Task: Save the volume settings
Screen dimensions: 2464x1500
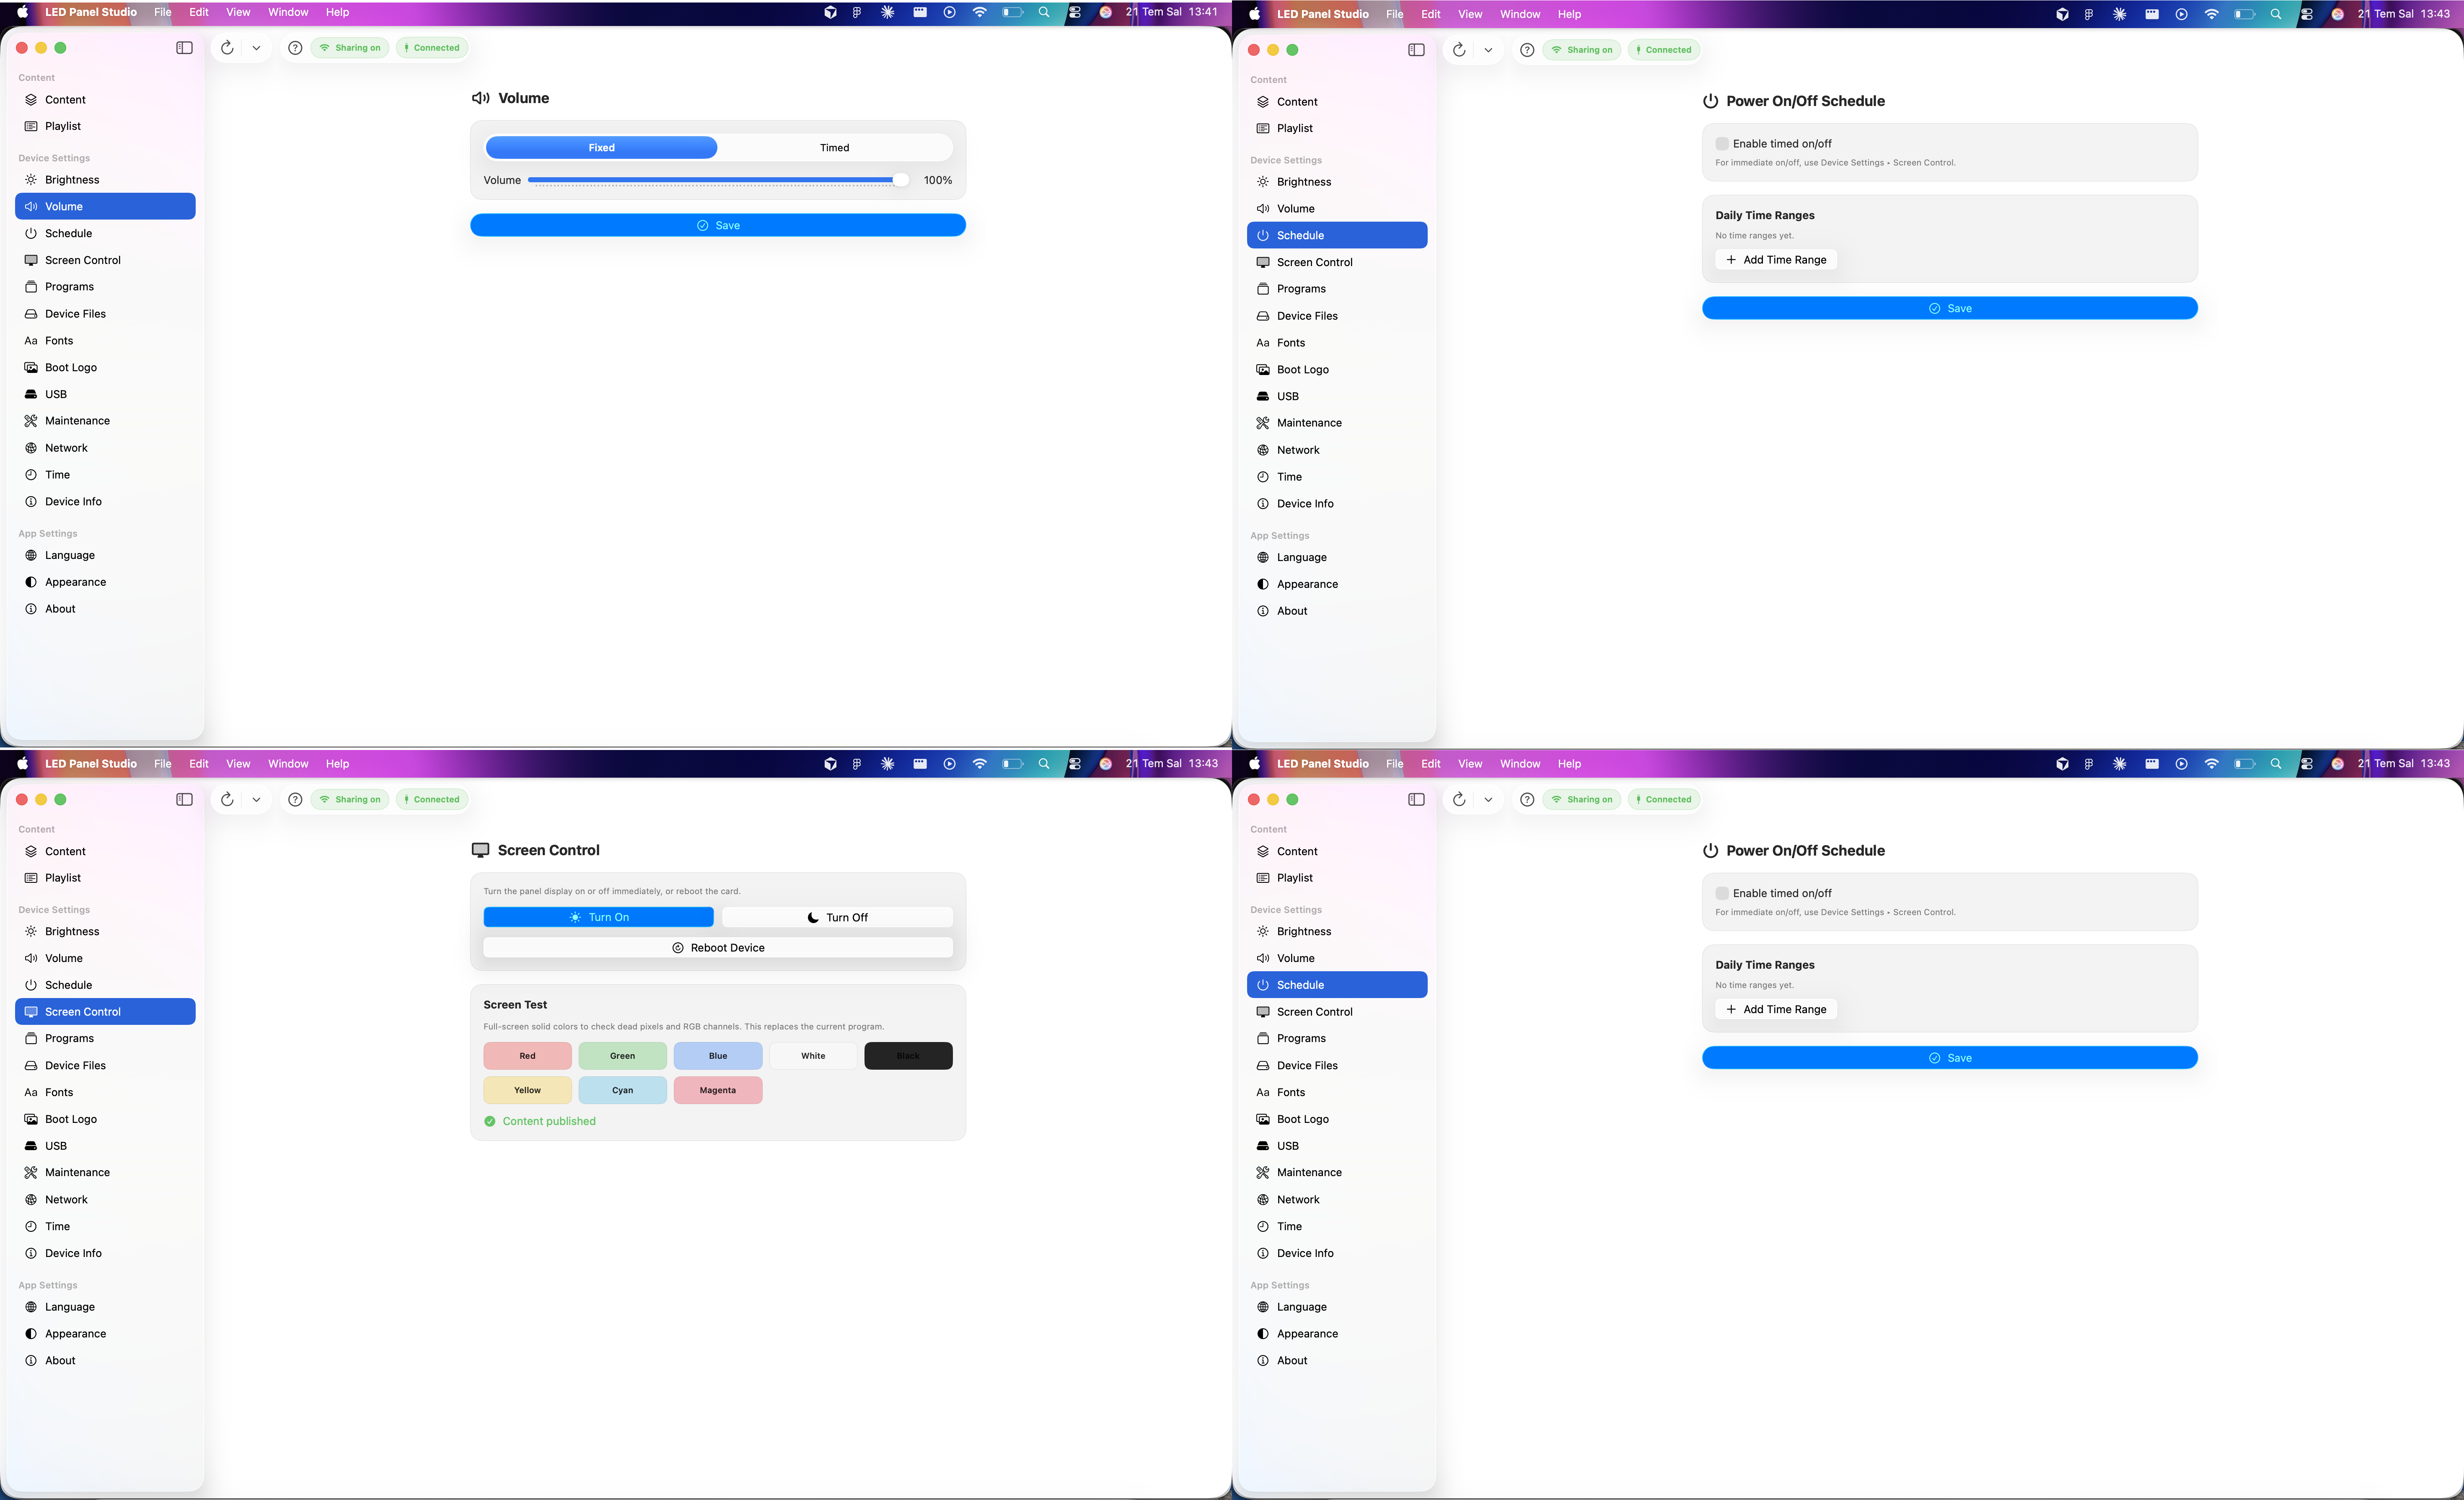Action: click(718, 225)
